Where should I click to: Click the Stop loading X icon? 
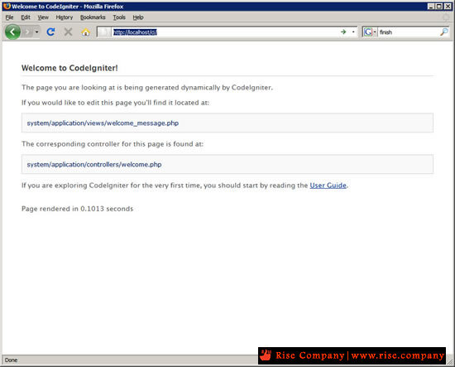pyautogui.click(x=68, y=31)
